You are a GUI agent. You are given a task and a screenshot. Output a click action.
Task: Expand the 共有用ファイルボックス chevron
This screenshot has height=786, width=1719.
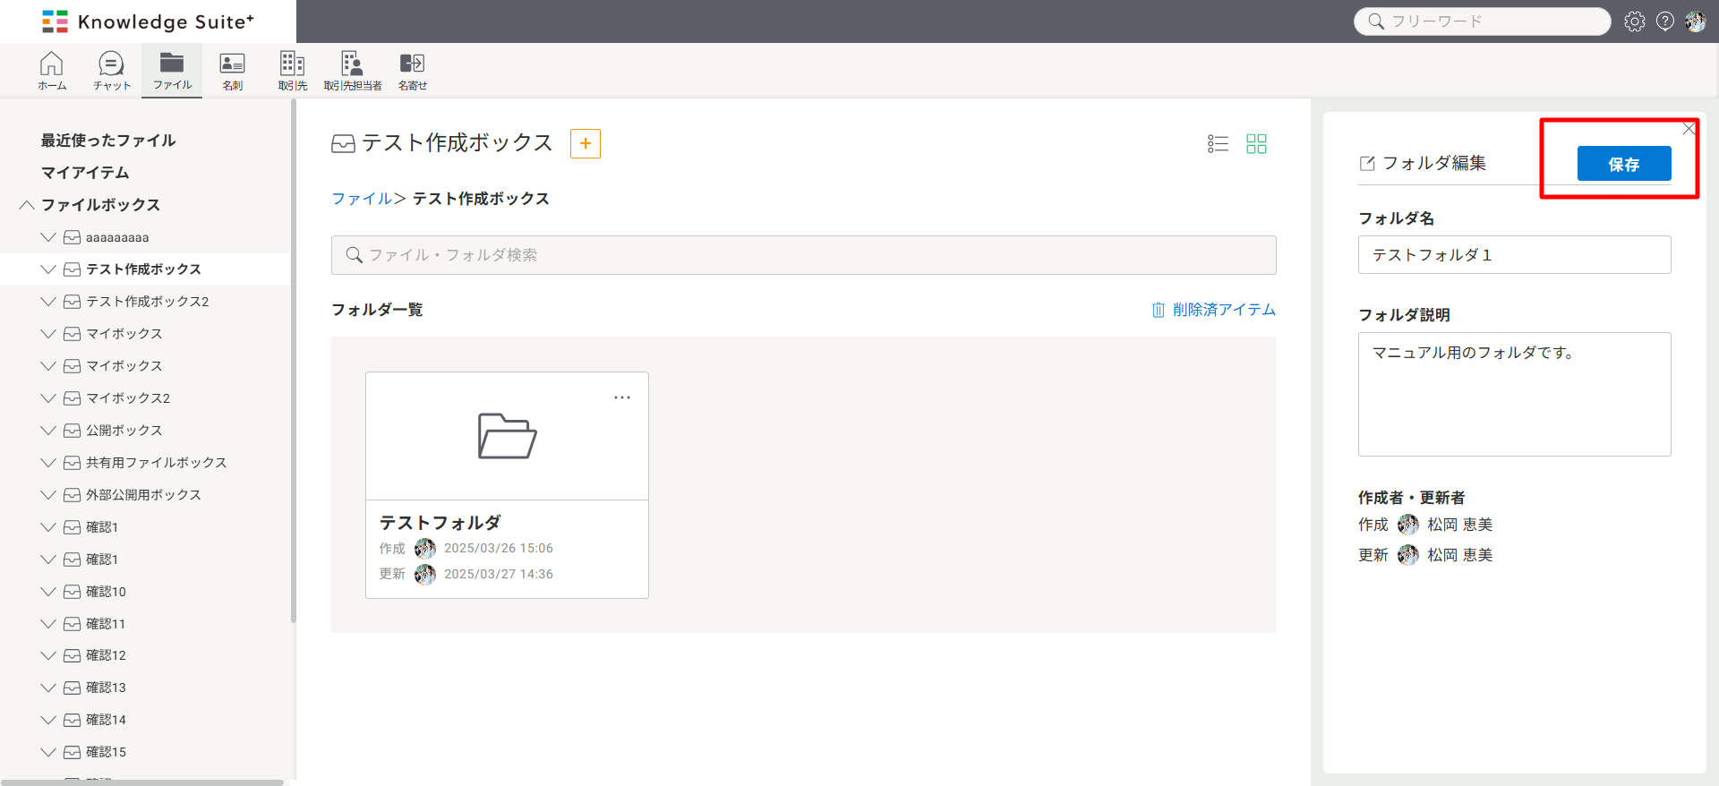tap(48, 463)
